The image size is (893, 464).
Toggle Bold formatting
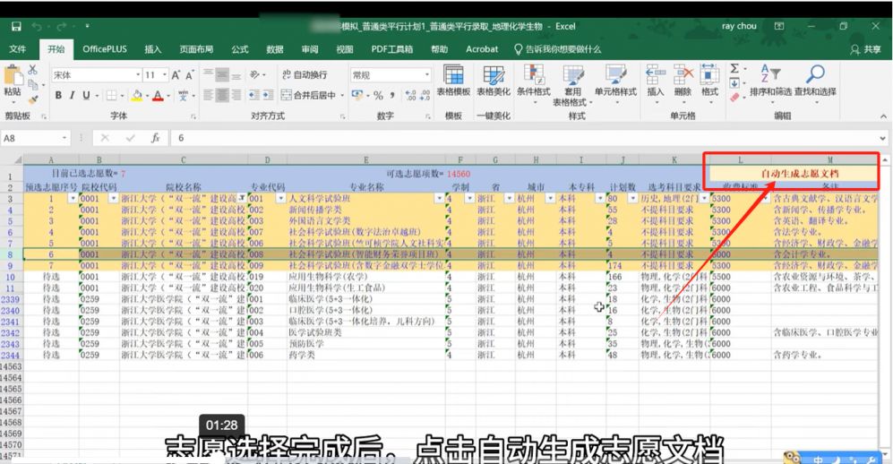click(x=59, y=95)
